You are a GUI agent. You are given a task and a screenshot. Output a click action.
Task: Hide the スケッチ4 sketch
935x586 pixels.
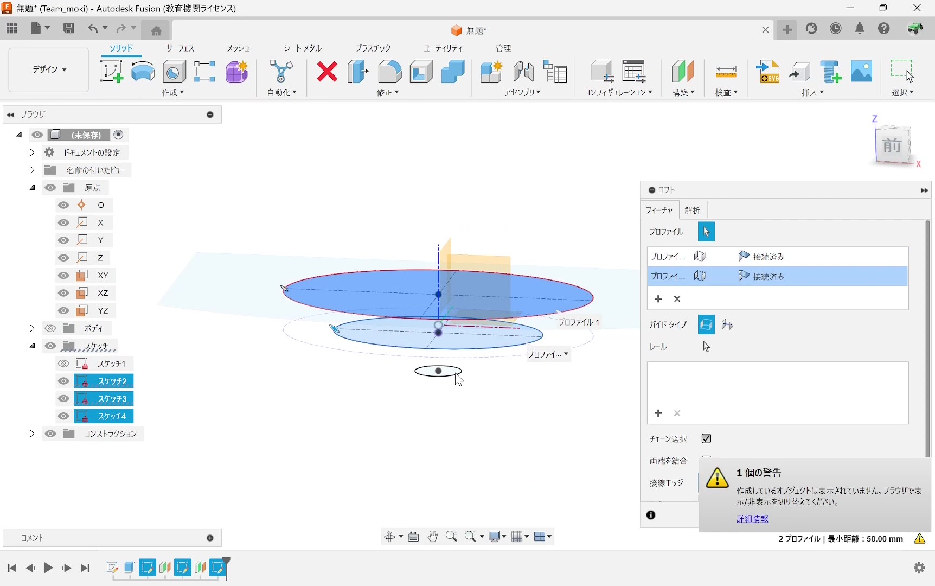63,417
